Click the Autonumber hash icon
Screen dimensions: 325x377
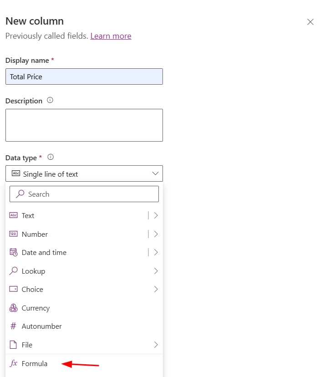pos(13,326)
